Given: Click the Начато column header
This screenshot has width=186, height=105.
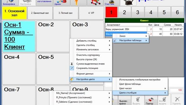Looking at the screenshot, I should tap(178, 25).
